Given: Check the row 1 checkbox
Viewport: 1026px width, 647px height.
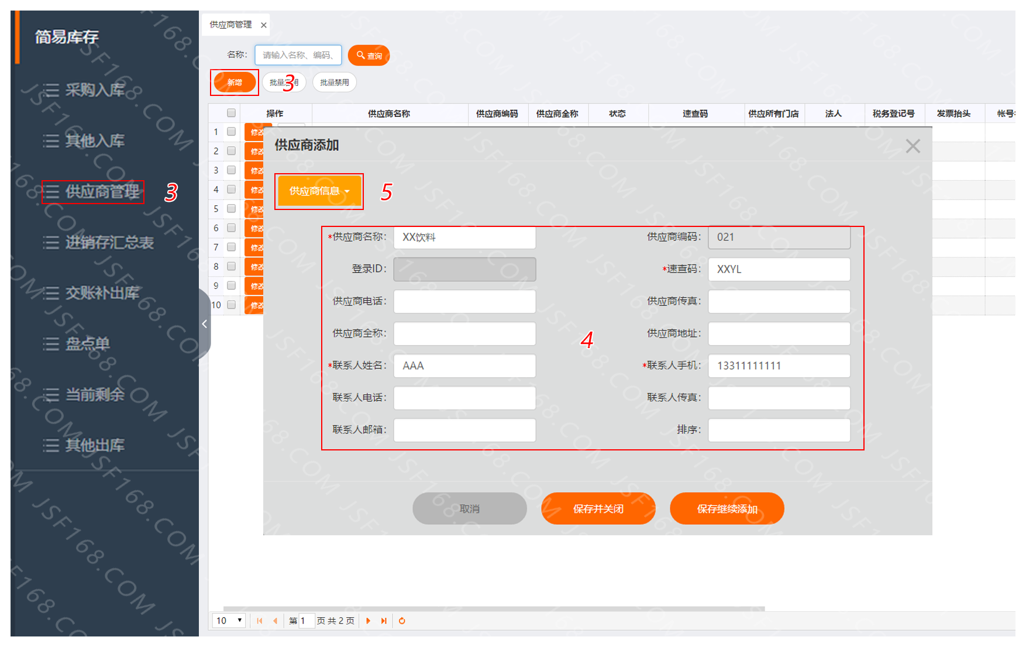Looking at the screenshot, I should [x=231, y=132].
